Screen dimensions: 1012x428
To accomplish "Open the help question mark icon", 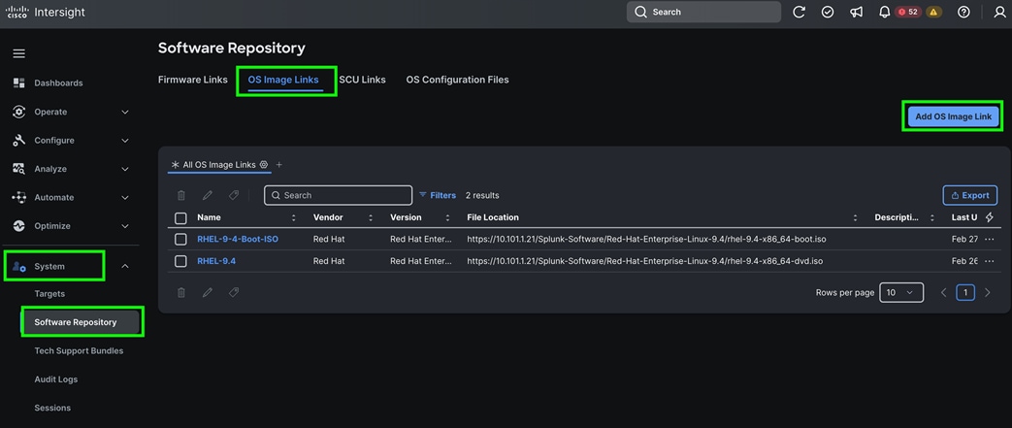I will pyautogui.click(x=963, y=13).
